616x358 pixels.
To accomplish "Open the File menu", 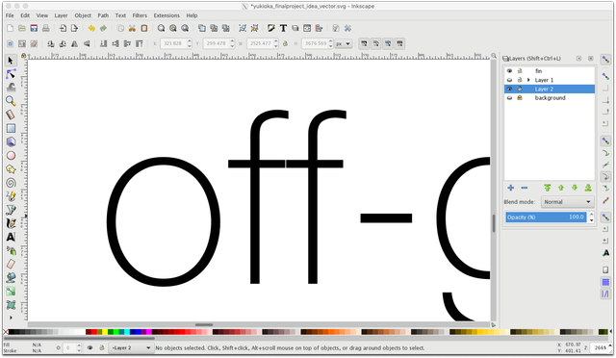I will click(10, 15).
